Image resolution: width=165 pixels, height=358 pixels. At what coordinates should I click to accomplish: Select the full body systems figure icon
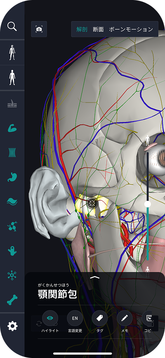pyautogui.click(x=12, y=53)
